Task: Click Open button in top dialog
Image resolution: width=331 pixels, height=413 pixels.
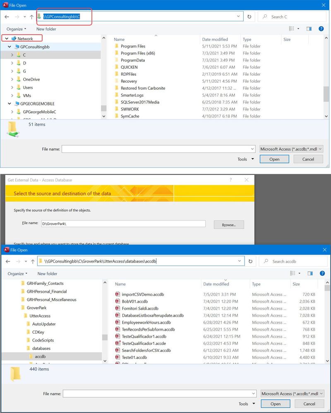Action: point(274,159)
